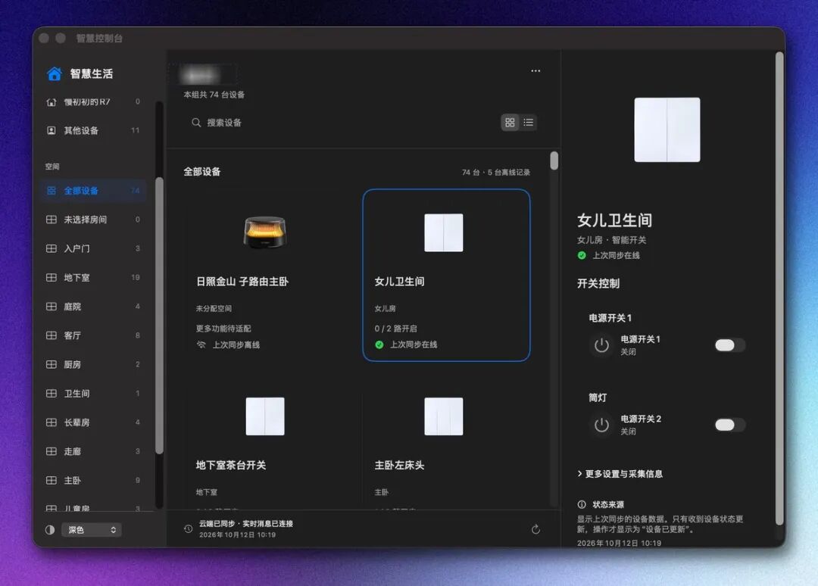The width and height of the screenshot is (818, 586).
Task: Click 上次同步在线 status in detail panel
Action: pyautogui.click(x=616, y=255)
